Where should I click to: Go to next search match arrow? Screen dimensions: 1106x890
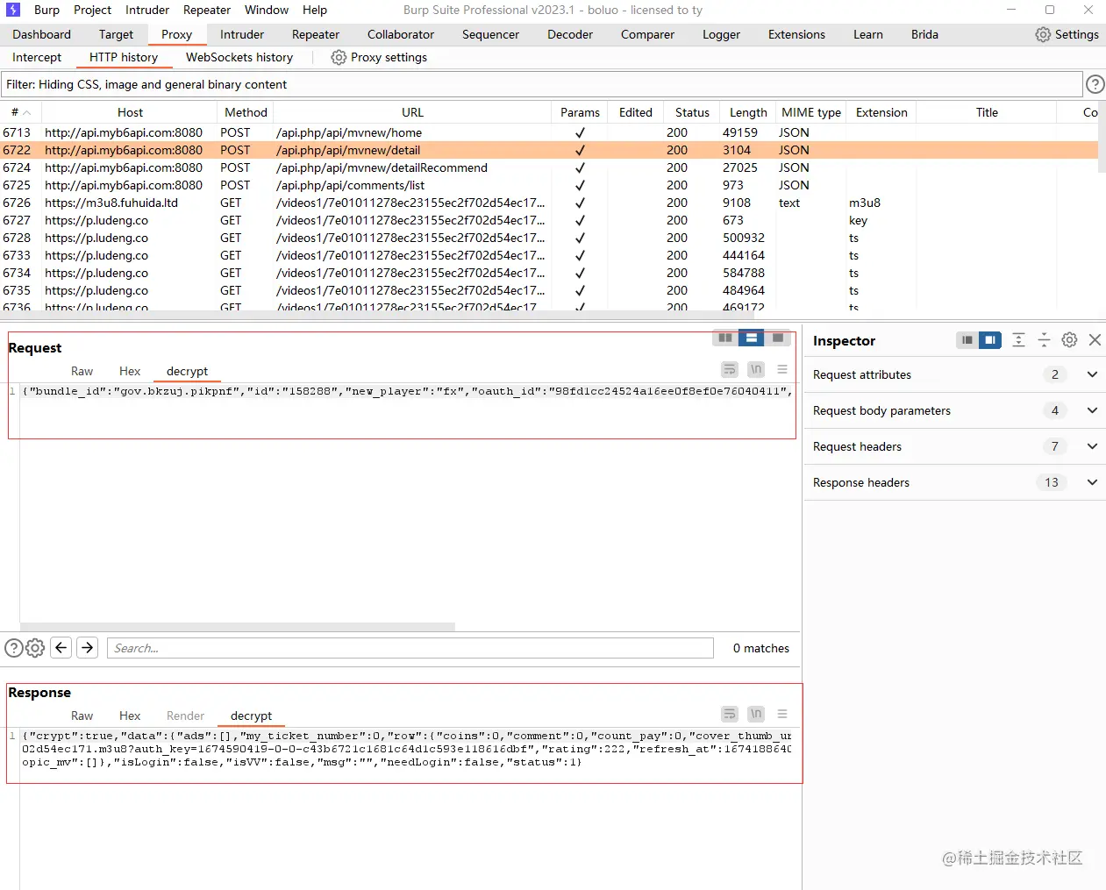pyautogui.click(x=87, y=648)
